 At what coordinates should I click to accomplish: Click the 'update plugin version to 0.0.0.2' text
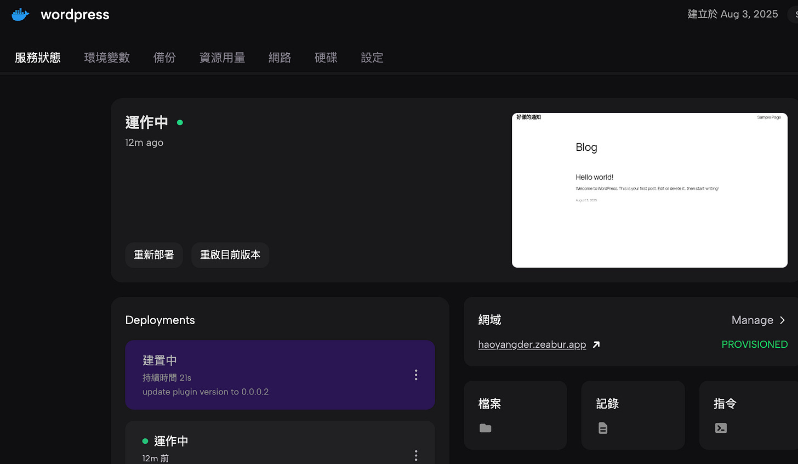point(206,392)
